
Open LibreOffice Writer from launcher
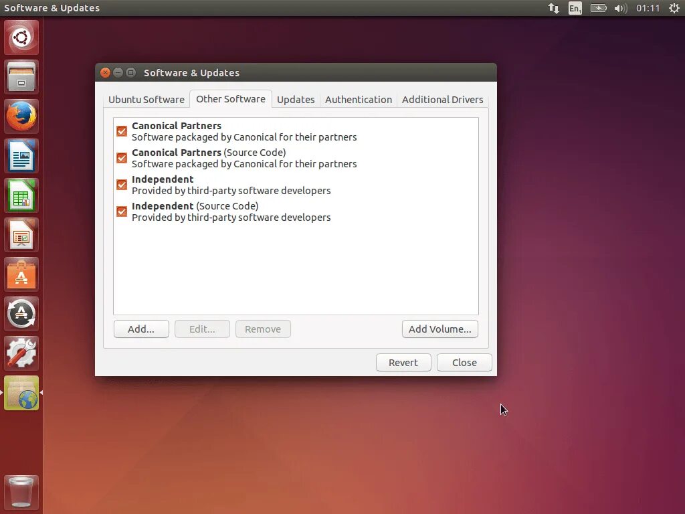(x=21, y=156)
